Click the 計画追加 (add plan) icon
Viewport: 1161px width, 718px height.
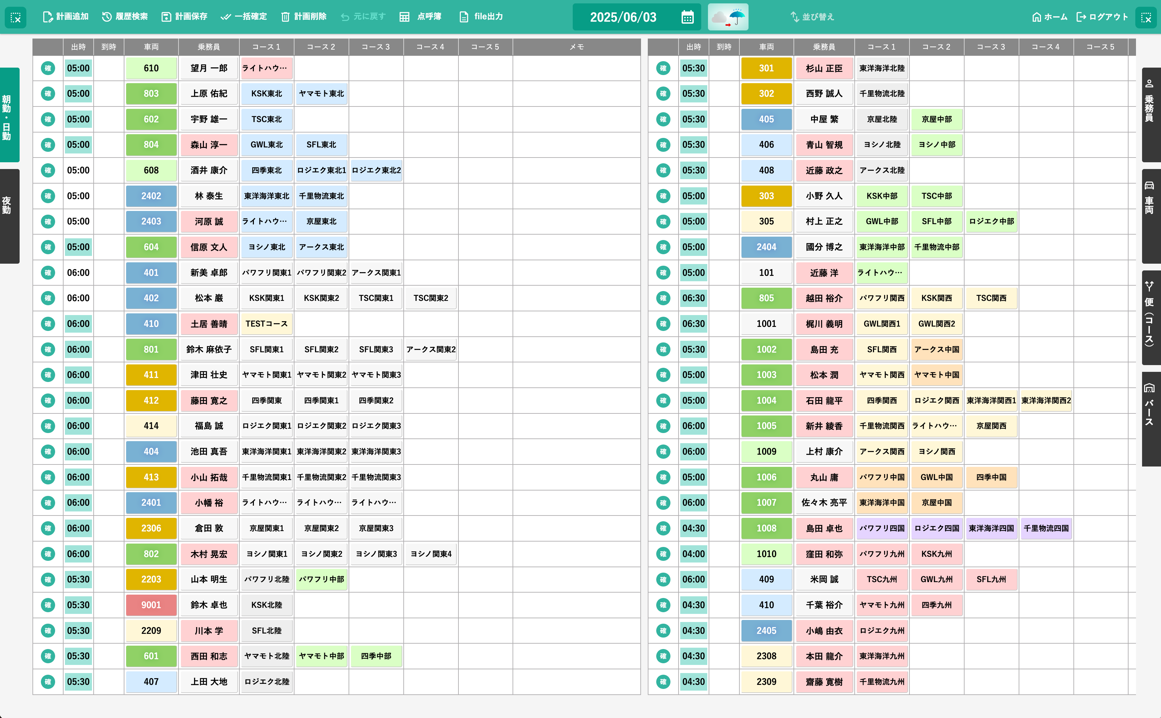point(47,17)
